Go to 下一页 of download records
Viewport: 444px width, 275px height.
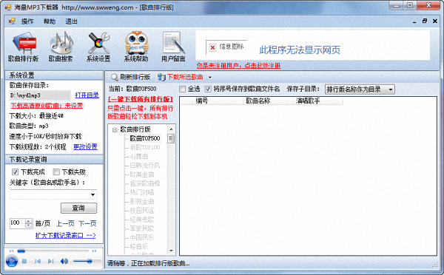point(87,223)
